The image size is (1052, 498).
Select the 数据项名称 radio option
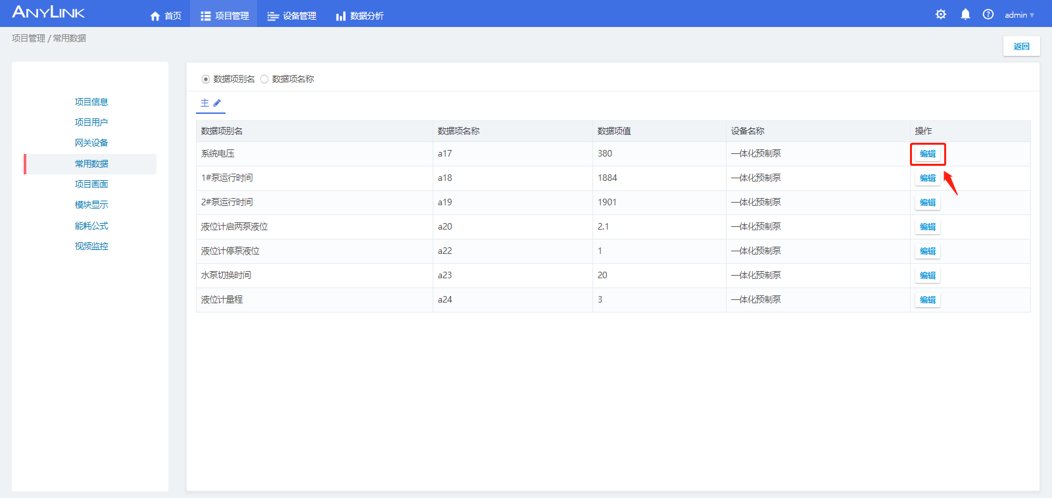coord(264,79)
